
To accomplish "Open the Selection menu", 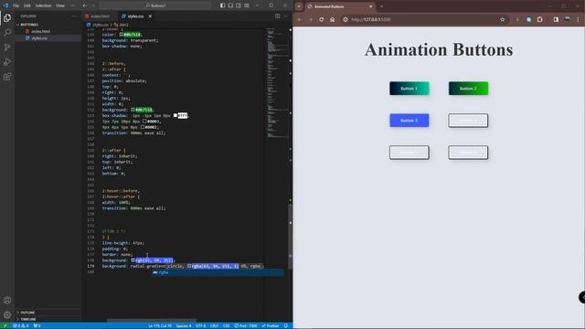I will 43,5.
